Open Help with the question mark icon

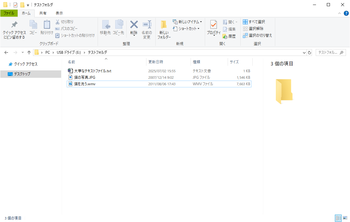[346, 13]
